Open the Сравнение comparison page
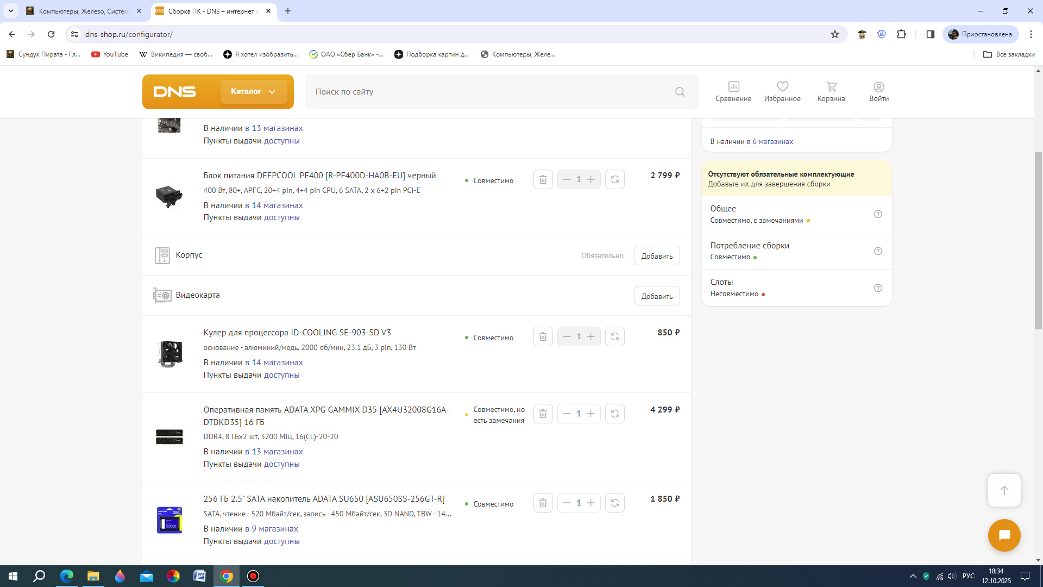The height and width of the screenshot is (587, 1043). [x=733, y=91]
